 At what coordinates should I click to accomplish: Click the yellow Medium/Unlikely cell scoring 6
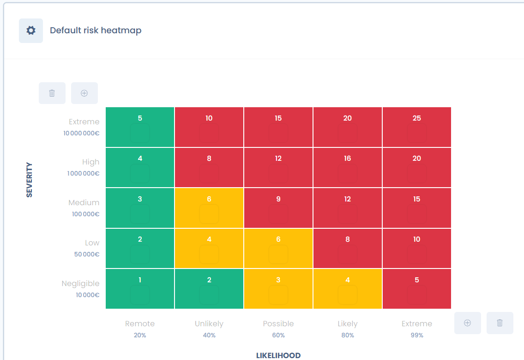click(209, 208)
